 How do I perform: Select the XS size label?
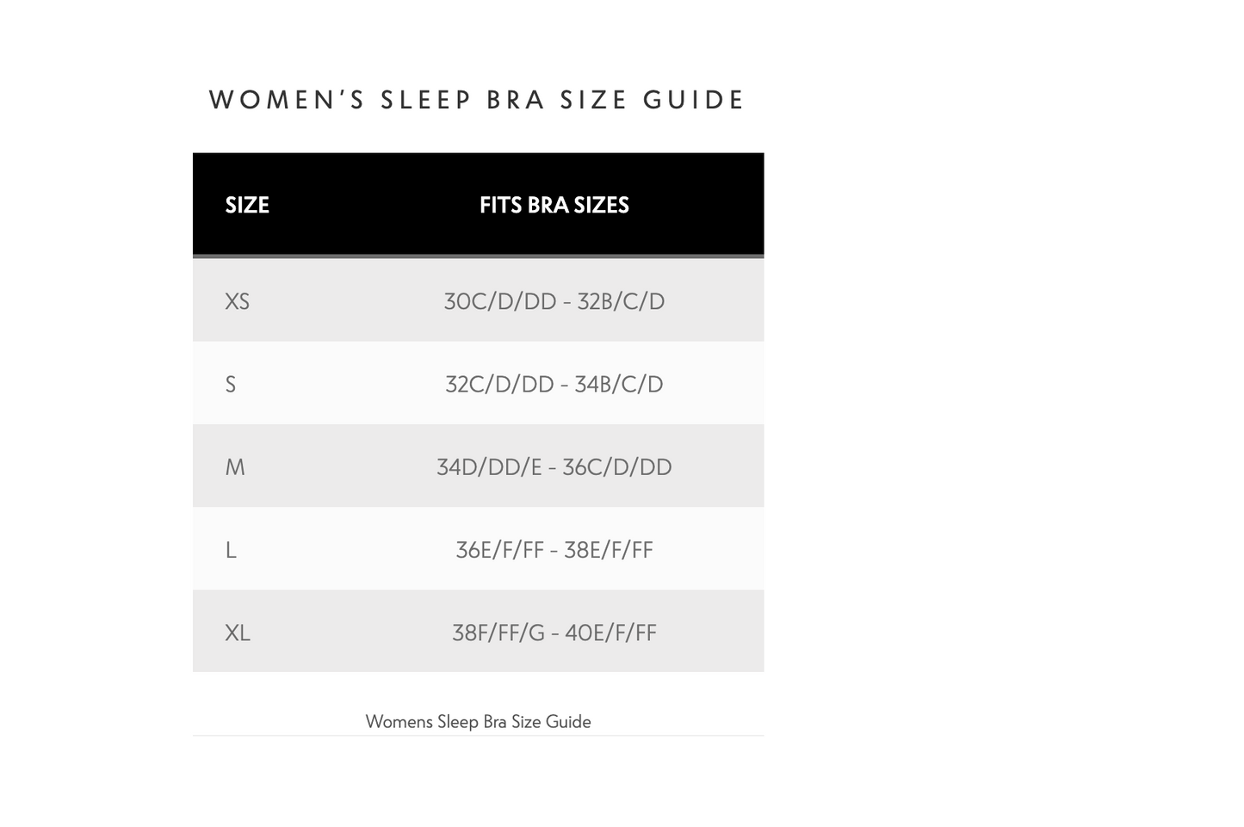tap(237, 301)
